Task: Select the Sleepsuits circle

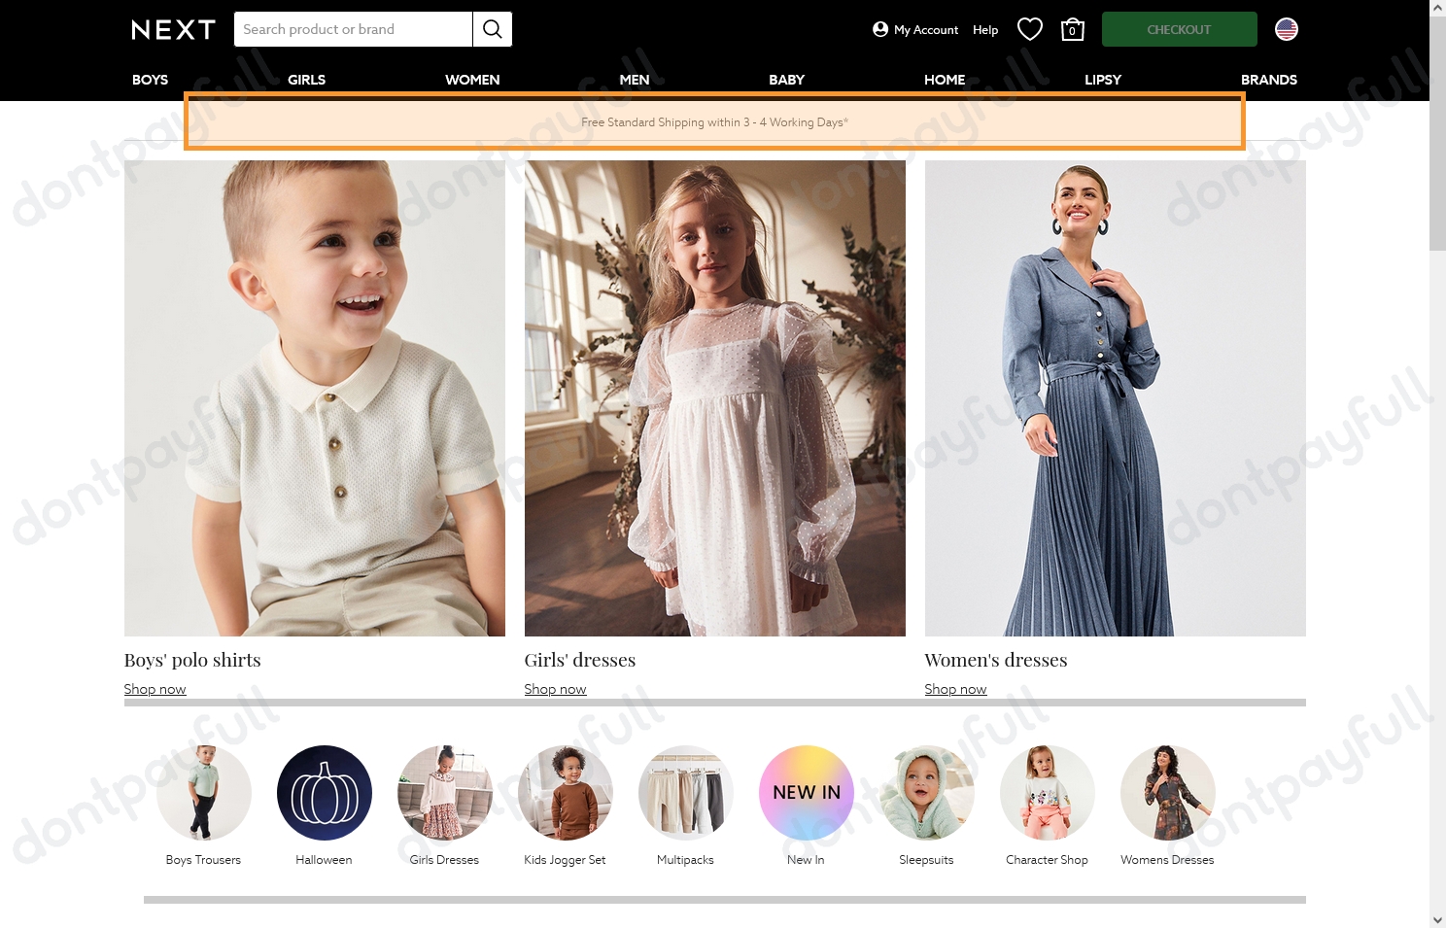Action: (927, 793)
